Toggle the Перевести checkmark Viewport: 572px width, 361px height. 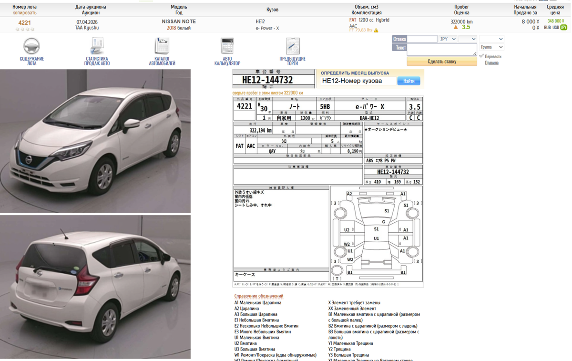pos(482,56)
